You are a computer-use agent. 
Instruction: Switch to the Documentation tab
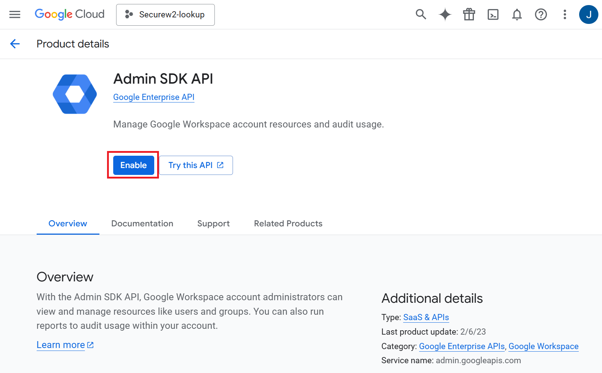point(142,223)
